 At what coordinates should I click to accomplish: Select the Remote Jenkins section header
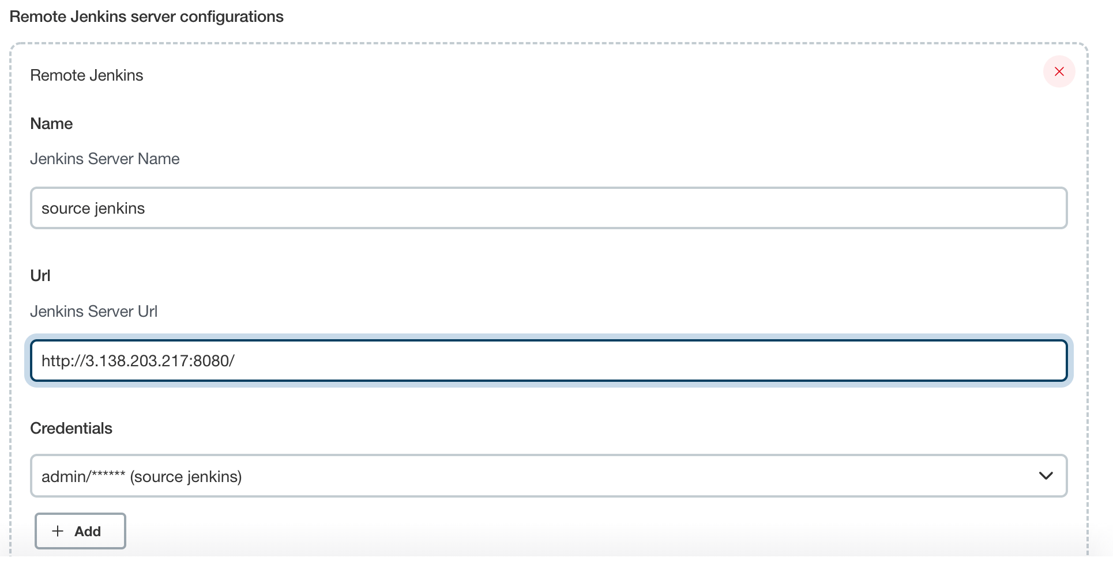pyautogui.click(x=87, y=75)
